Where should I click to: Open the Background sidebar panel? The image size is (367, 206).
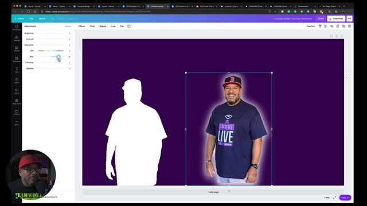(17, 102)
